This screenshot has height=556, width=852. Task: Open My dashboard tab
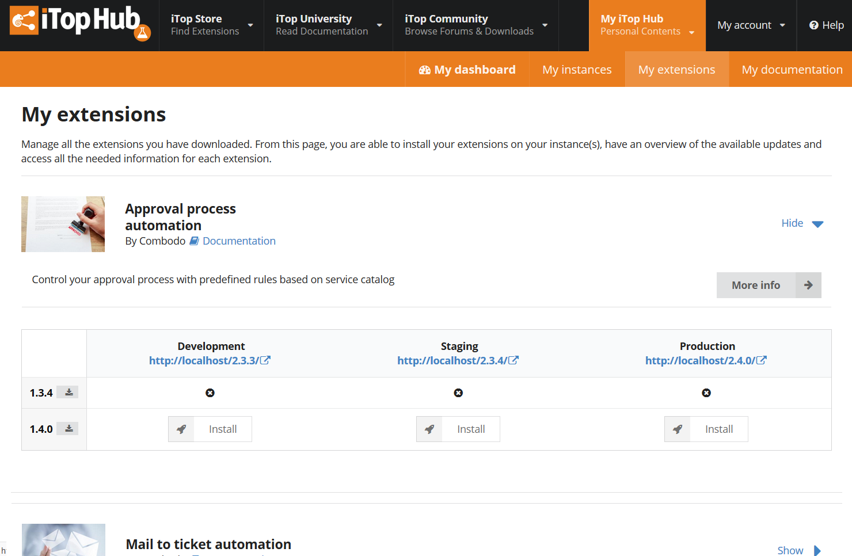click(x=467, y=70)
